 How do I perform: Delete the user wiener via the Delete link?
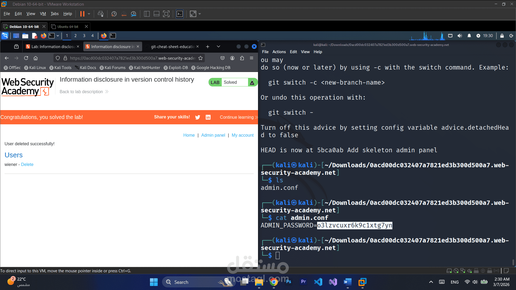(27, 164)
